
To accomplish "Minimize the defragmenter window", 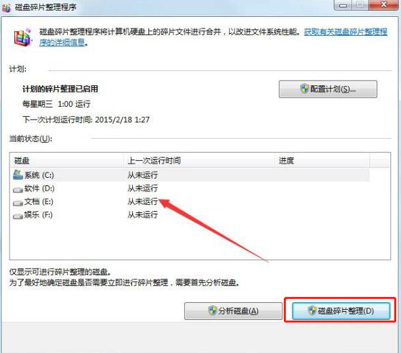I will 343,5.
